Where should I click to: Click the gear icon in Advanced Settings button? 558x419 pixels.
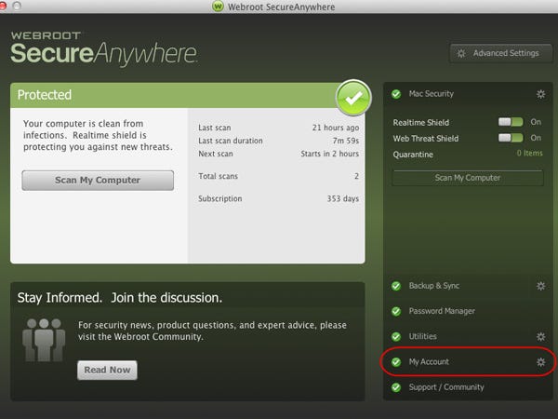[461, 53]
